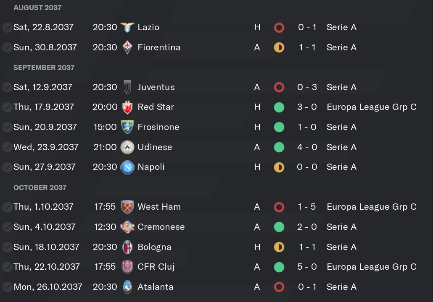Open the Bologna team name link
433x302 pixels.
(154, 247)
